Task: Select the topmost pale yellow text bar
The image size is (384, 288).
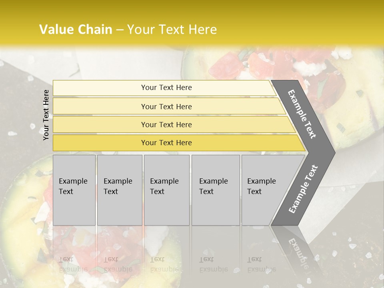Action: (166, 88)
